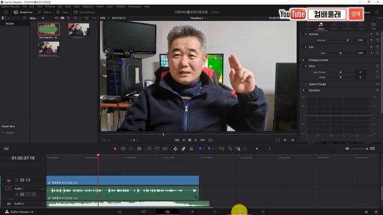Reset the Volume section
This screenshot has width=383, height=215.
[x=378, y=34]
